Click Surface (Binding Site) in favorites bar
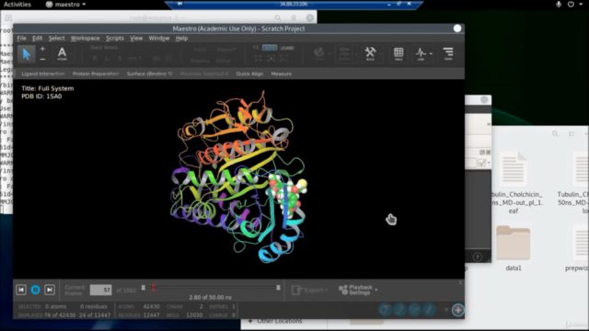This screenshot has height=331, width=589. (x=149, y=74)
